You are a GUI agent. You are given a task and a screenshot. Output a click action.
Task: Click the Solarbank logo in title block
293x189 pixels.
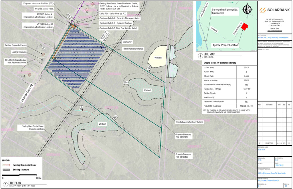coord(274,10)
